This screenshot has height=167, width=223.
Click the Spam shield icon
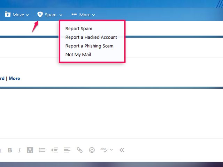40,15
